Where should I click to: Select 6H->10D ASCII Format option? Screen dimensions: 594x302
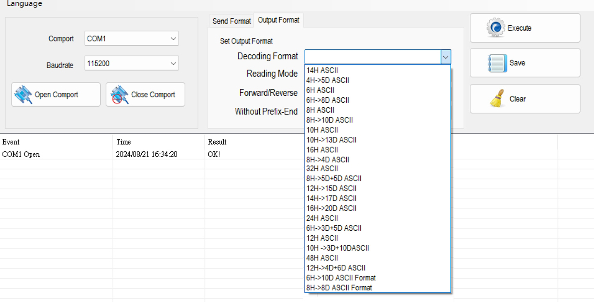click(378, 278)
